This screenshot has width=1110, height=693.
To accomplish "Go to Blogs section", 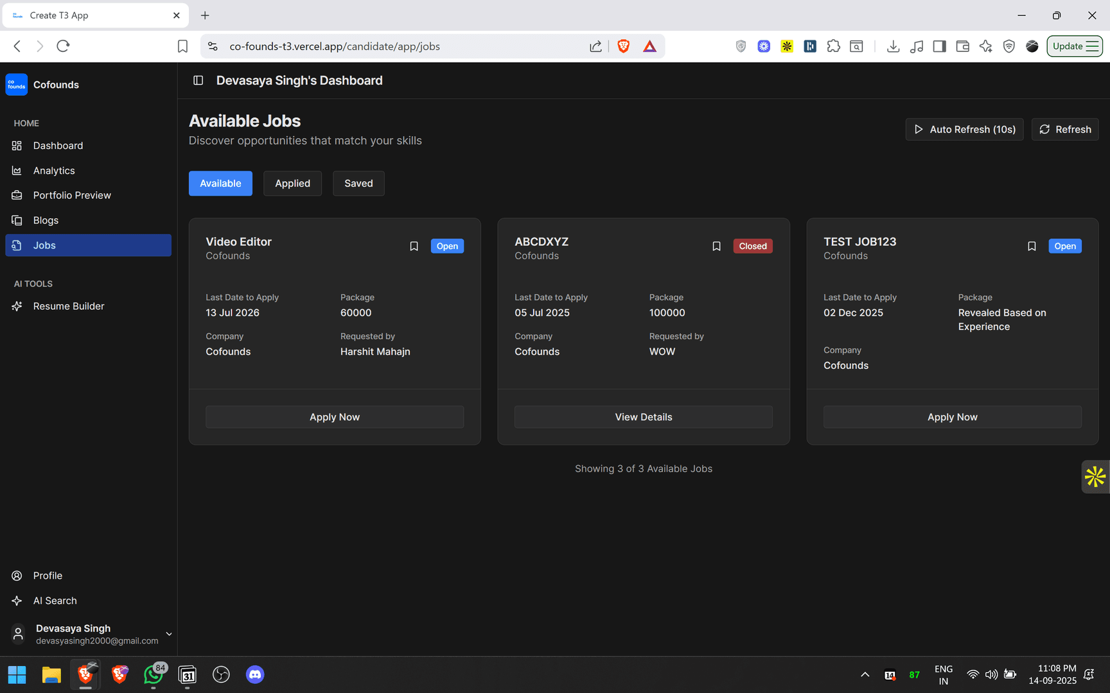I will (46, 220).
